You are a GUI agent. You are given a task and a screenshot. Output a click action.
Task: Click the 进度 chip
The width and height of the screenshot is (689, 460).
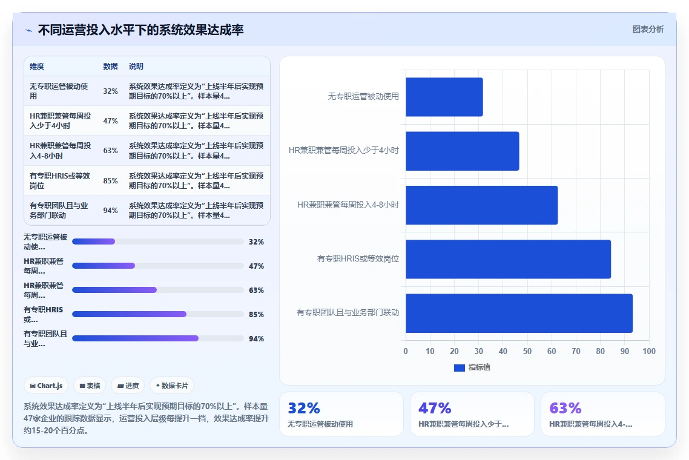[128, 386]
